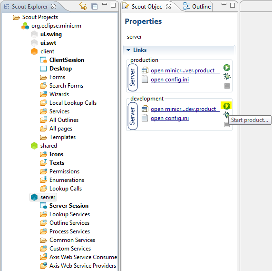Select the orange client bundle icon
This screenshot has width=272, height=271.
click(x=34, y=51)
